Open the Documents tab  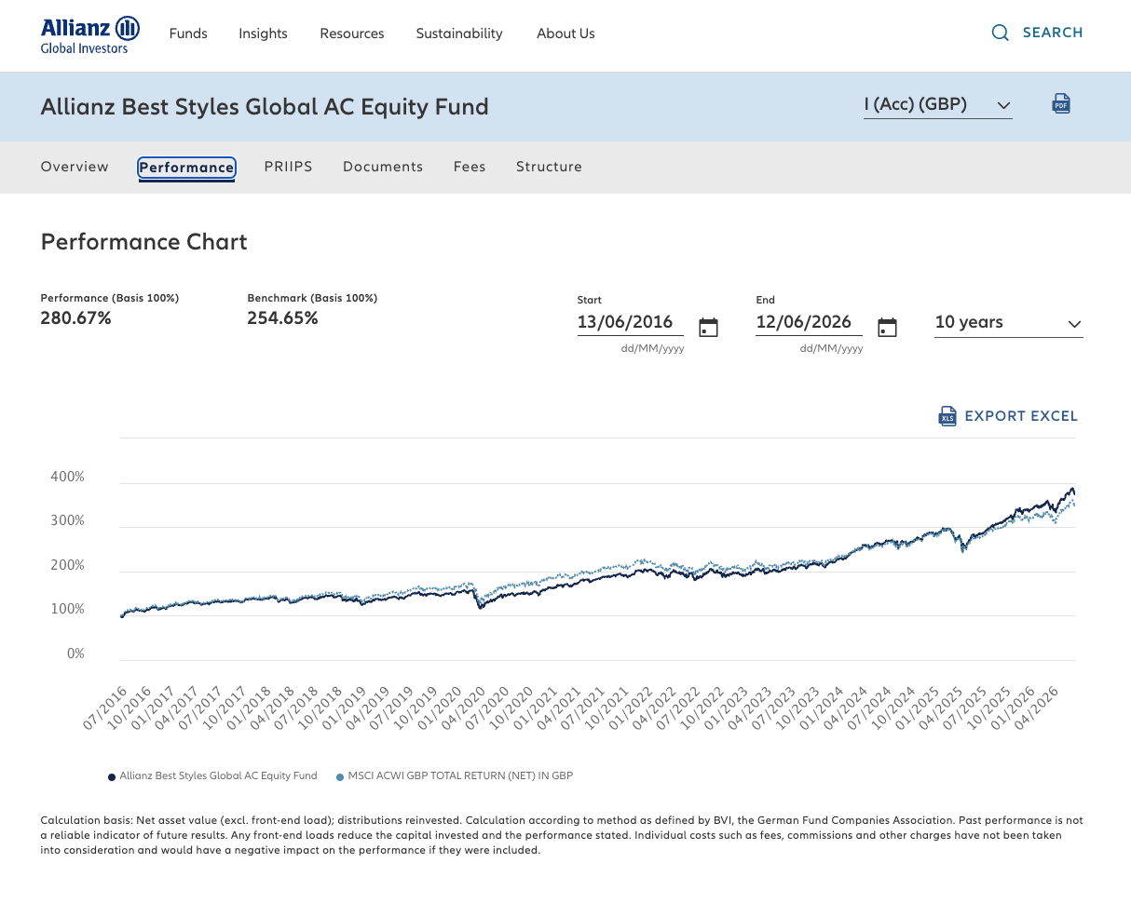pos(383,167)
